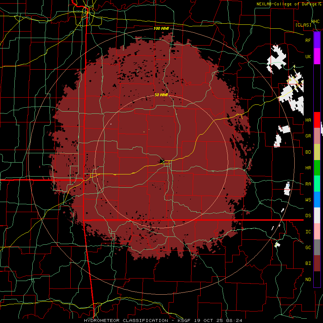Click the "HR" legend label

pos(308,168)
